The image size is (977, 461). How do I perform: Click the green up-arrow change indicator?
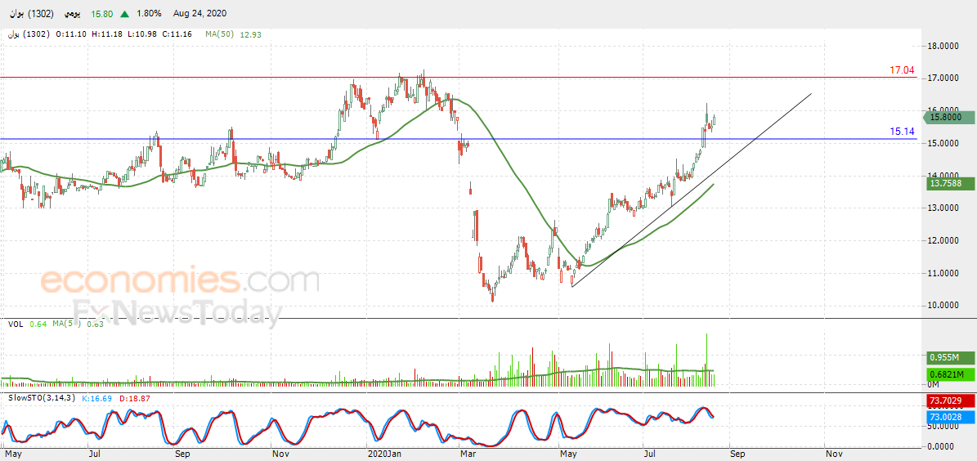click(124, 13)
